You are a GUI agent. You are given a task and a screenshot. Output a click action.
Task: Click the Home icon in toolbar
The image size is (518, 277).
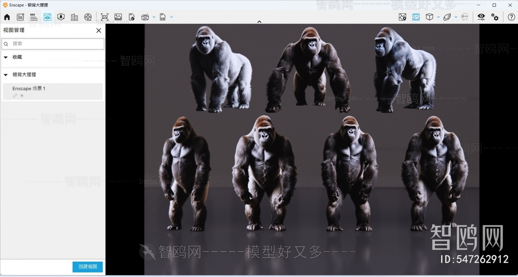coord(7,17)
